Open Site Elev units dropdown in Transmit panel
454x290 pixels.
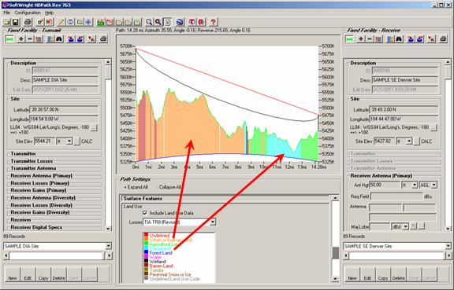[x=69, y=141]
